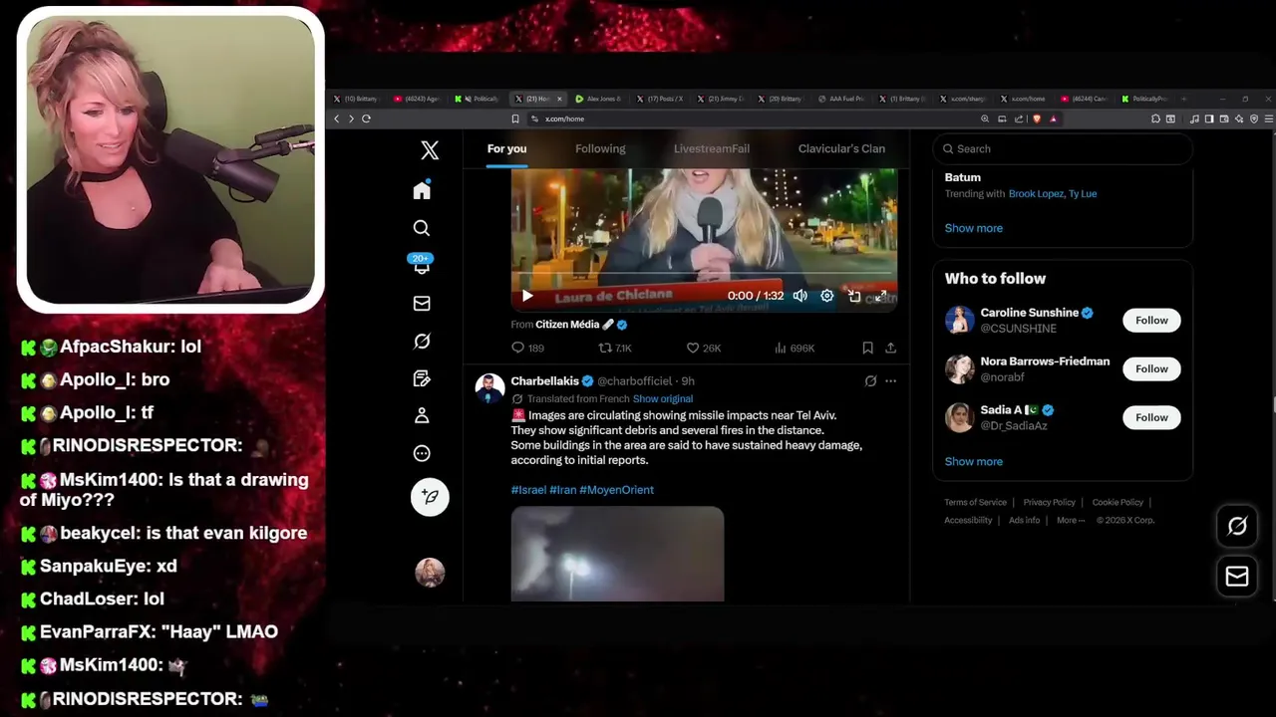Open floating Grok button at right edge
Screen dimensions: 1276x717
(x=1237, y=526)
